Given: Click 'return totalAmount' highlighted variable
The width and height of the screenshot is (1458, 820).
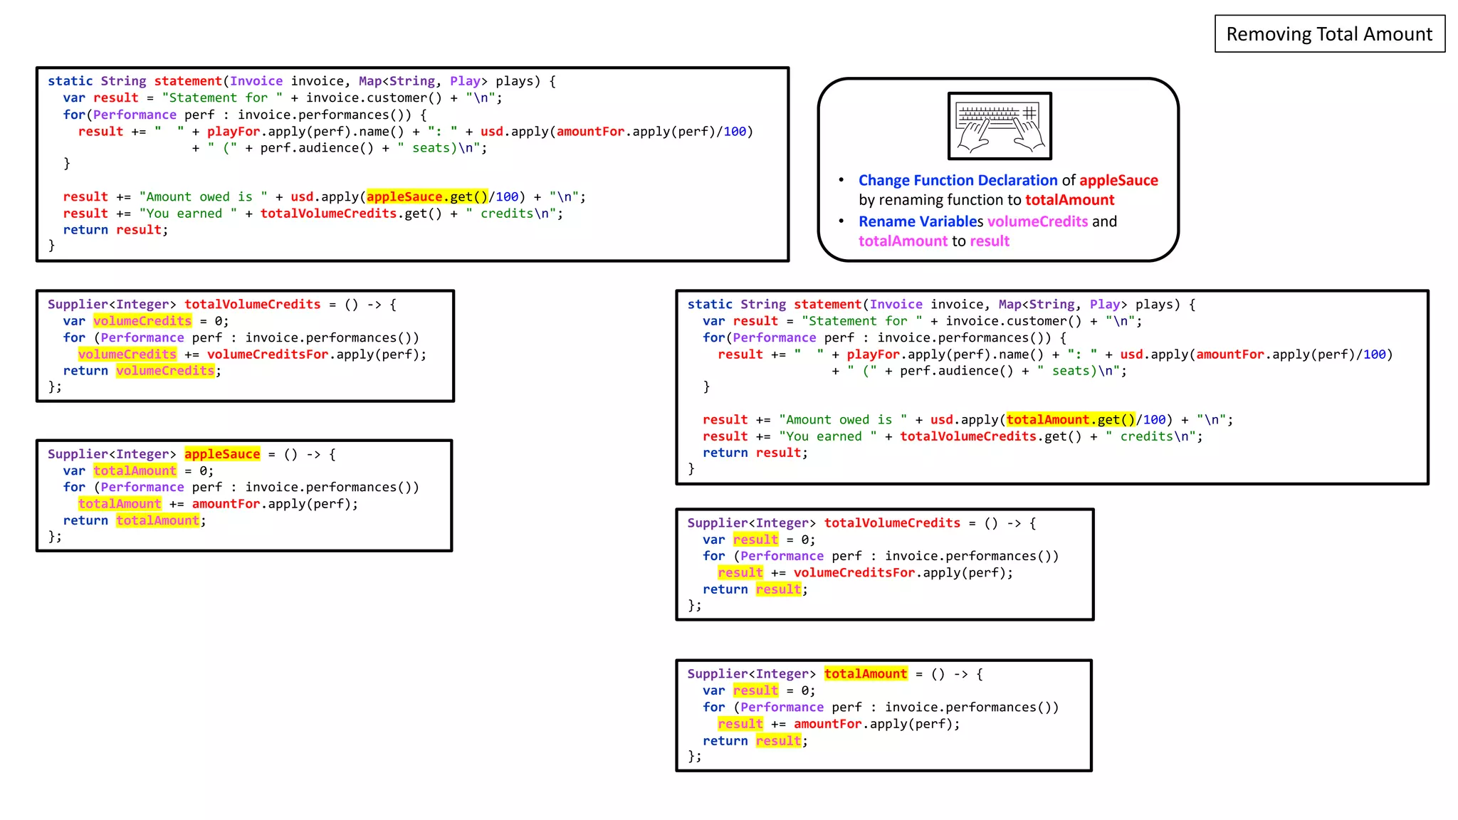Looking at the screenshot, I should 157,521.
